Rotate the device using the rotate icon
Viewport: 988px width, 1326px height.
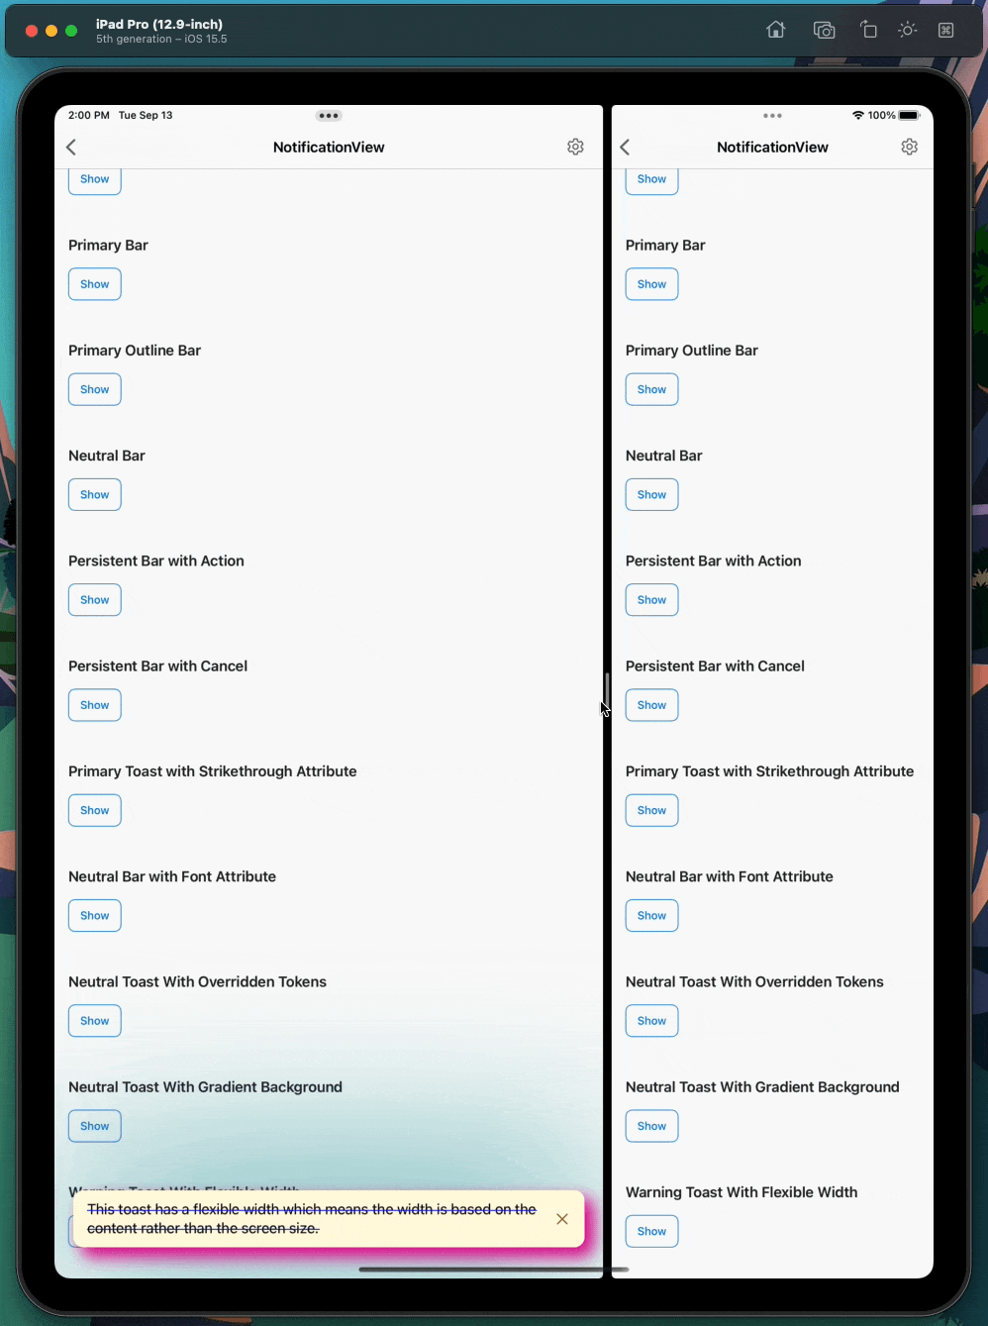click(868, 30)
